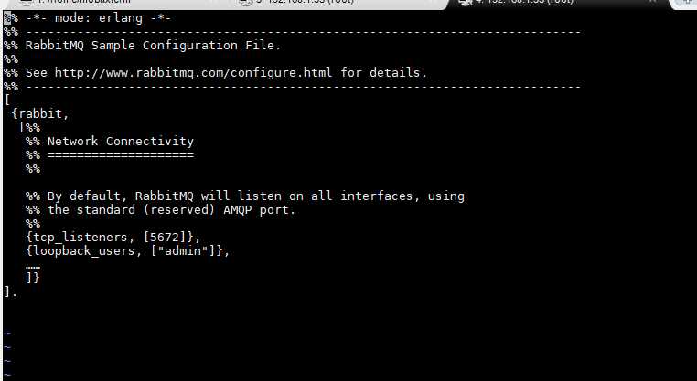This screenshot has height=381, width=697.
Task: Click the port number 5672
Action: click(x=165, y=238)
